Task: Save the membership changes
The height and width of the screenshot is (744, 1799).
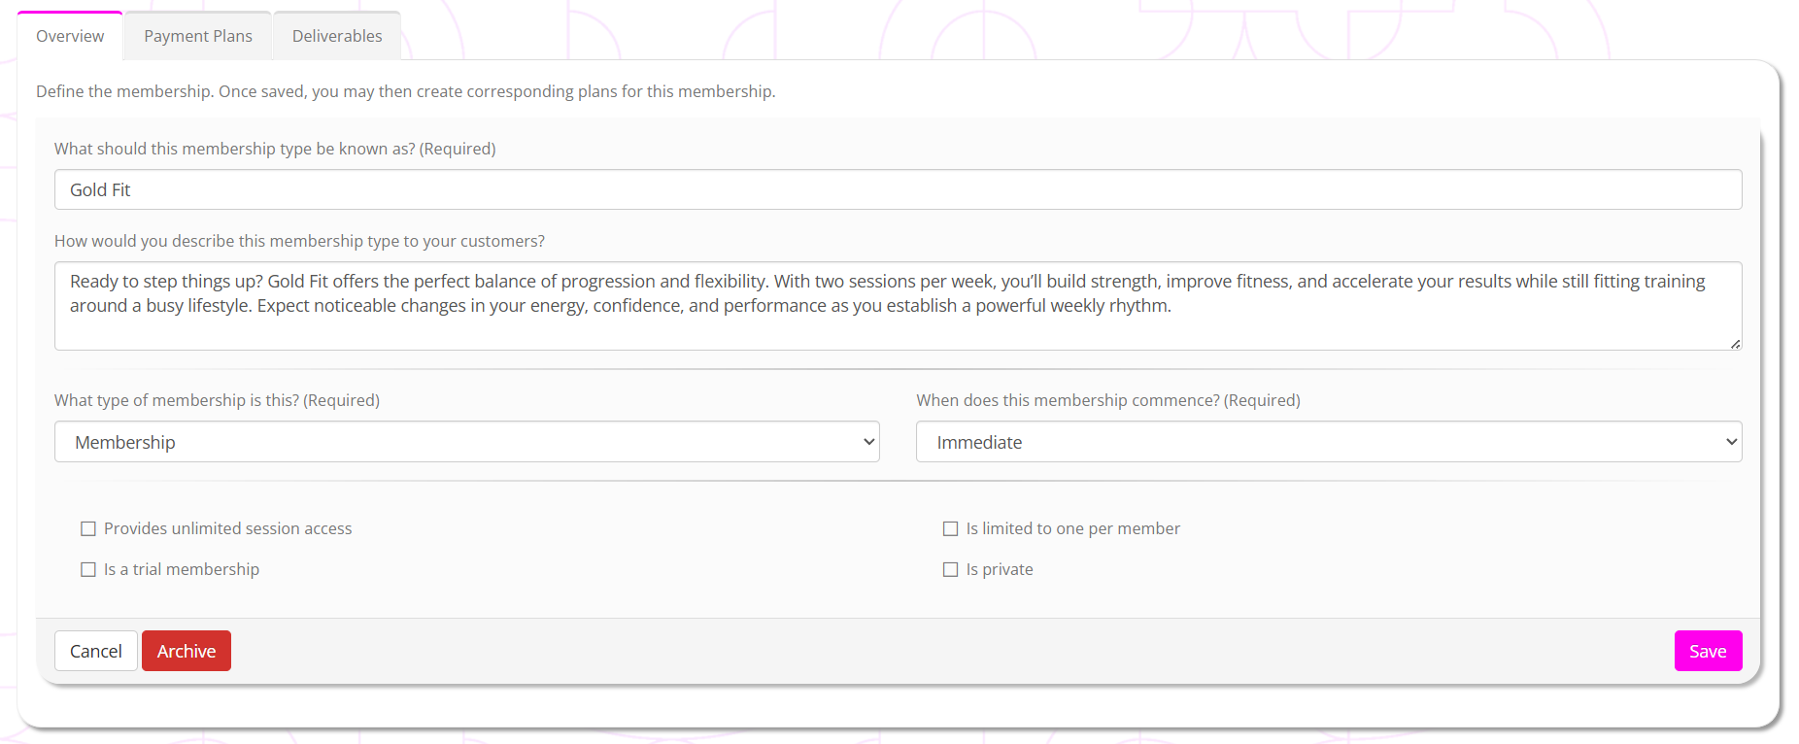Action: coord(1708,651)
